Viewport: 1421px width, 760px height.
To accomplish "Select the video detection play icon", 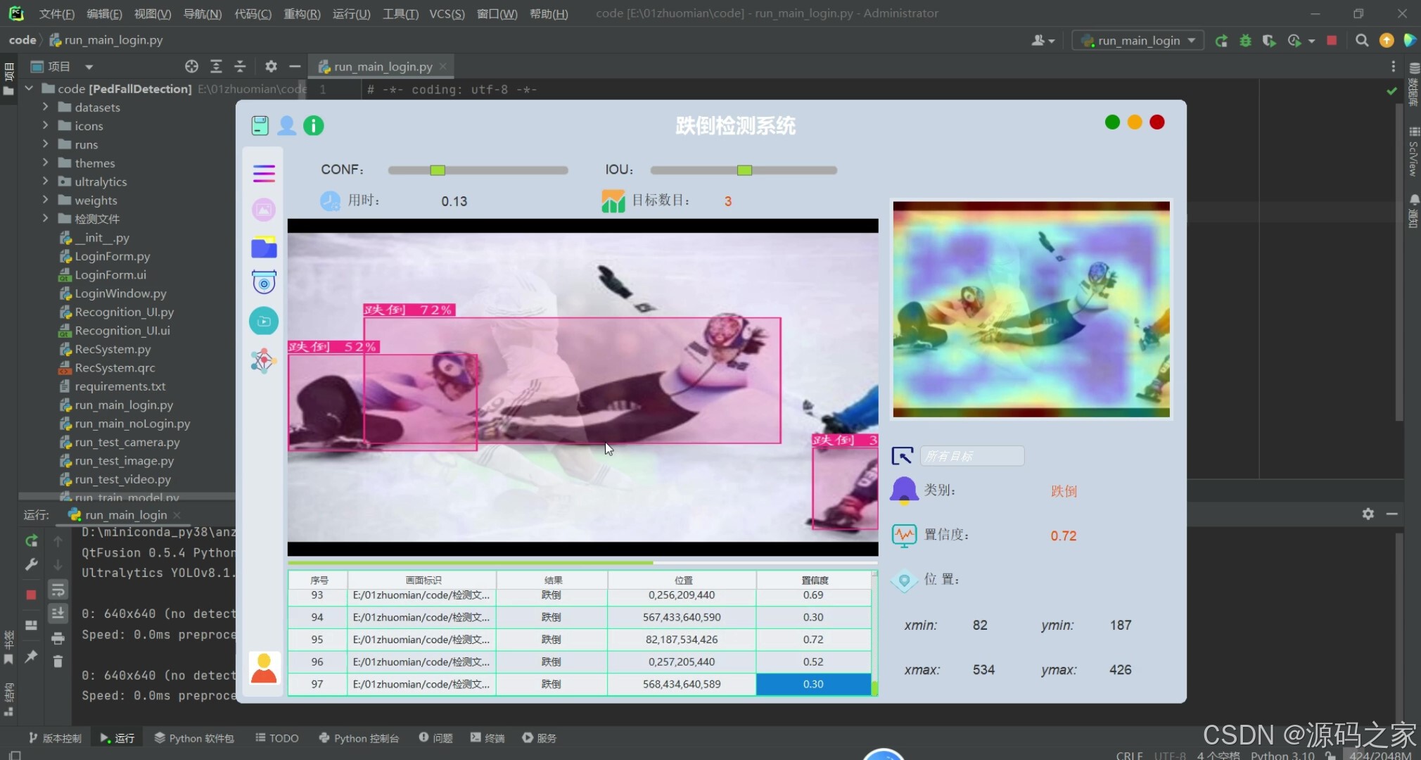I will coord(264,322).
